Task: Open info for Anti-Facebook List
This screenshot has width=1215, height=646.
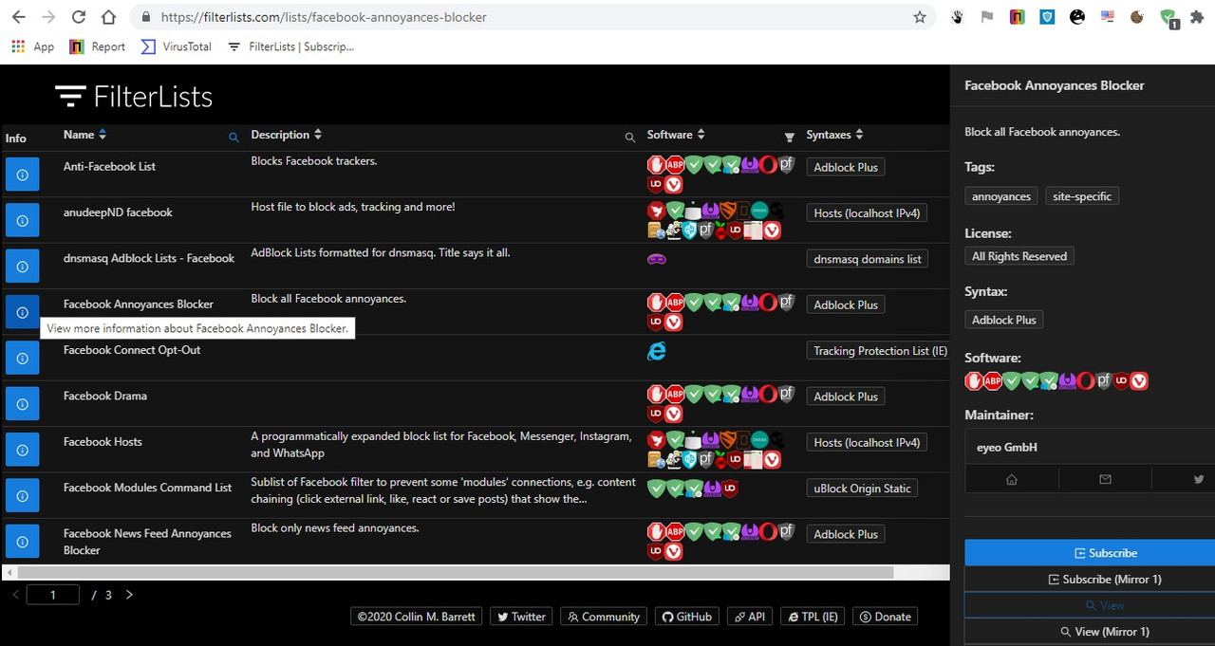Action: [x=22, y=175]
